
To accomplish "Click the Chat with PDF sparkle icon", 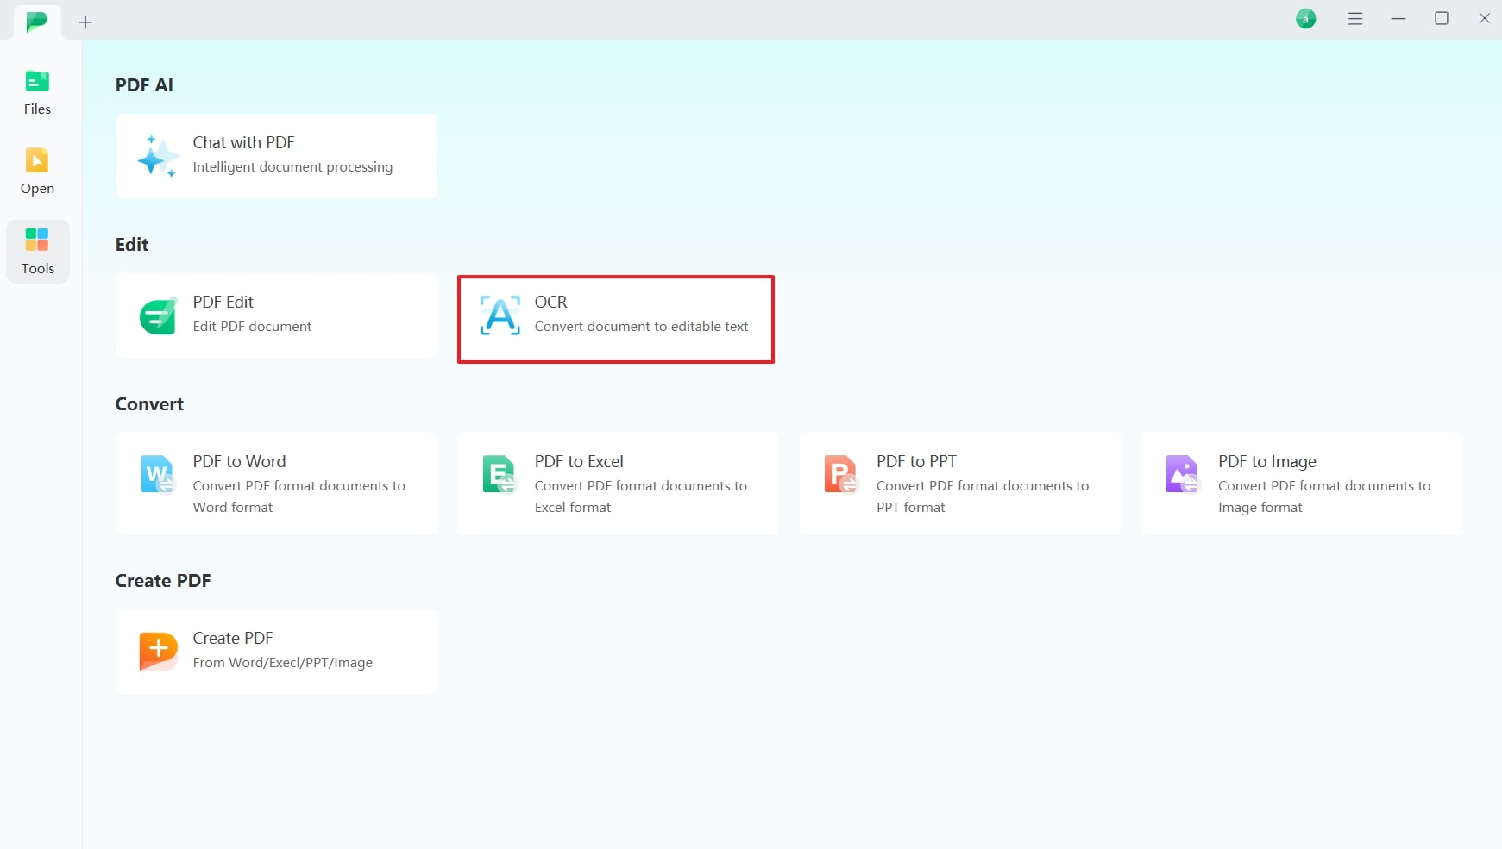I will tap(158, 156).
